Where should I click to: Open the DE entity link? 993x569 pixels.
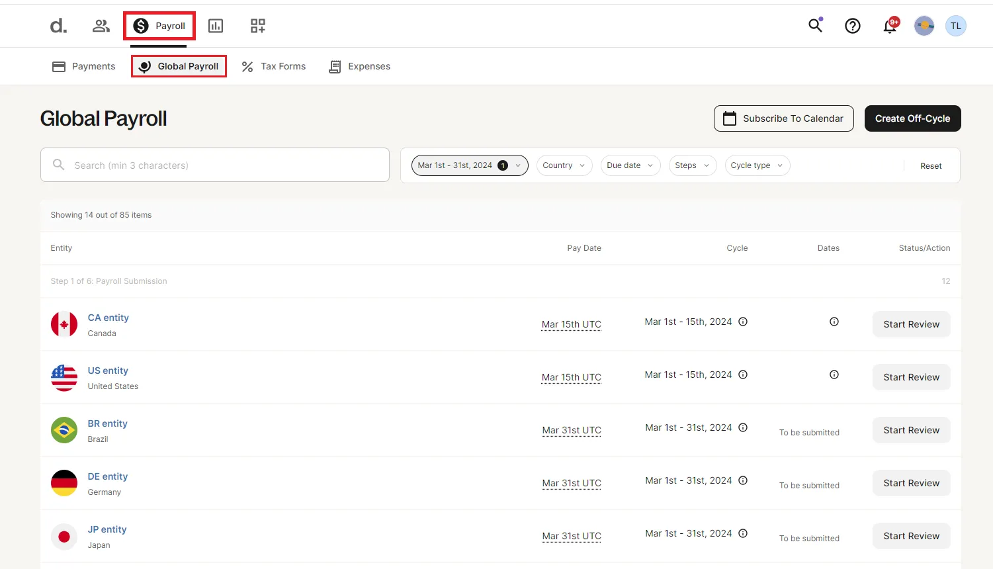click(108, 476)
